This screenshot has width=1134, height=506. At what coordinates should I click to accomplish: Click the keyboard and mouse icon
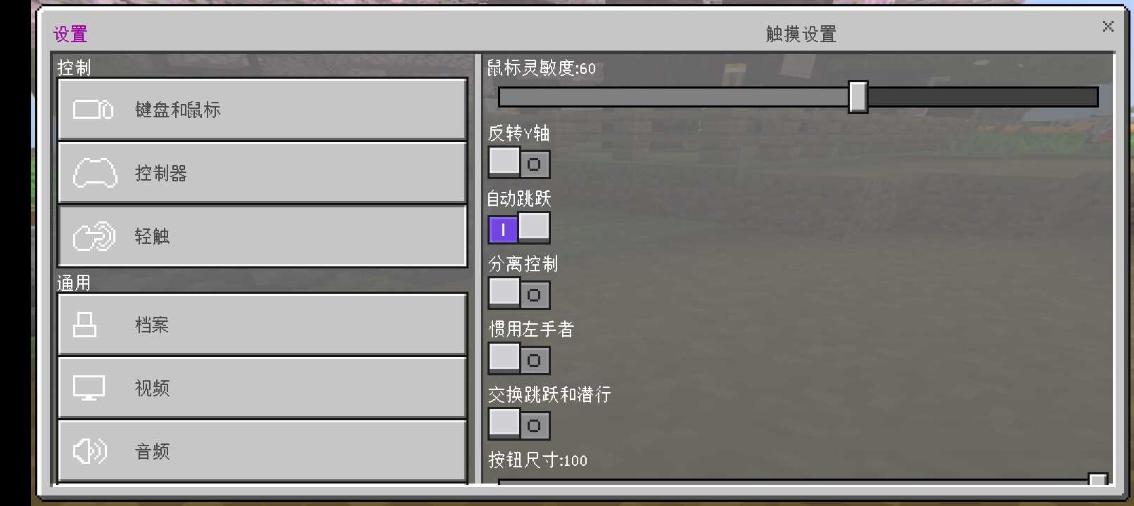[94, 110]
